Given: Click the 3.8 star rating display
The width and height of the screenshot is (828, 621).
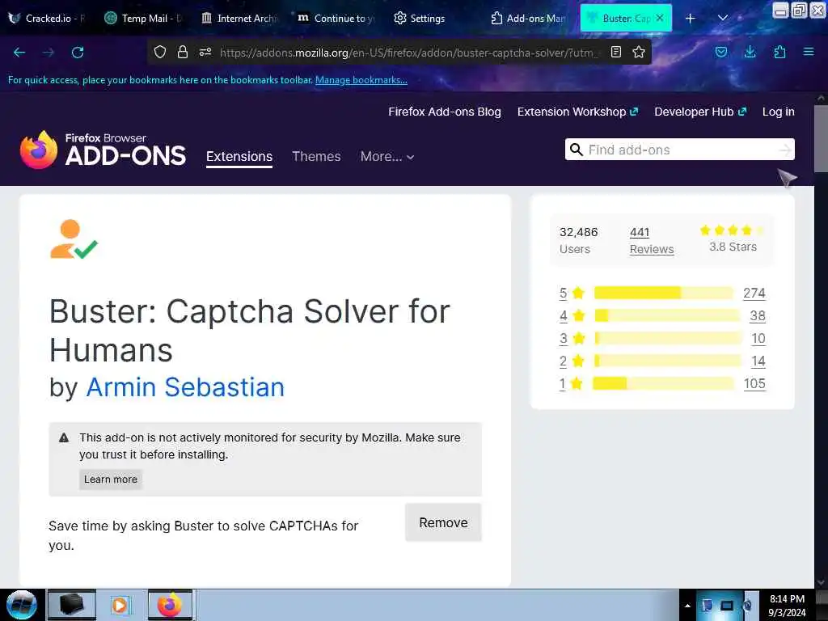Looking at the screenshot, I should coord(733,239).
